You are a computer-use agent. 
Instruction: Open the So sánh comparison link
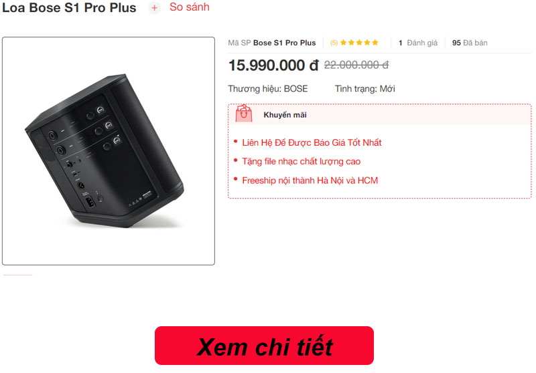(190, 7)
